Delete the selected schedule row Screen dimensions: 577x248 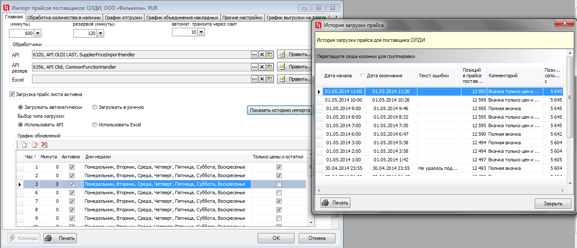pyautogui.click(x=44, y=145)
